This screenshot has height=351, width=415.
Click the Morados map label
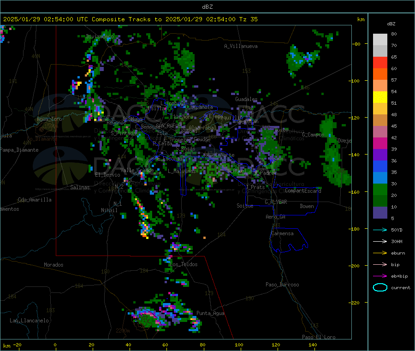click(x=53, y=265)
